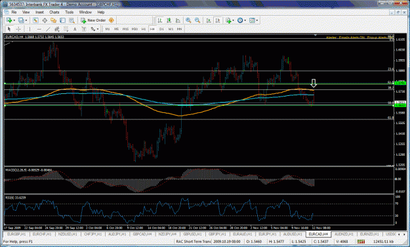Toggle the Navigator folder-star icon
410x247 pixels.
[54, 20]
